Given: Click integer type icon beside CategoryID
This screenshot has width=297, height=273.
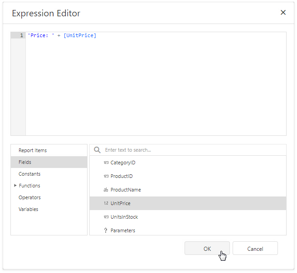Looking at the screenshot, I should point(106,163).
